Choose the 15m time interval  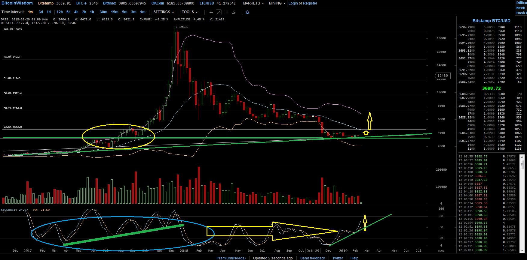tap(115, 12)
